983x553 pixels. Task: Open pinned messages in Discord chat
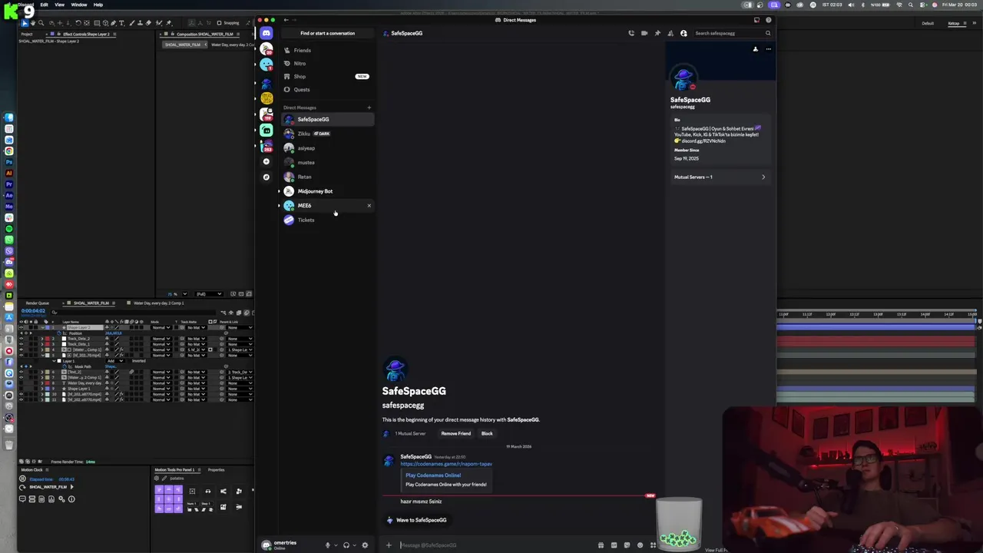coord(657,33)
